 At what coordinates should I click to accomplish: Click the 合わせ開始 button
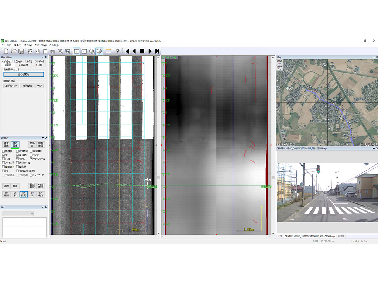(x=24, y=74)
